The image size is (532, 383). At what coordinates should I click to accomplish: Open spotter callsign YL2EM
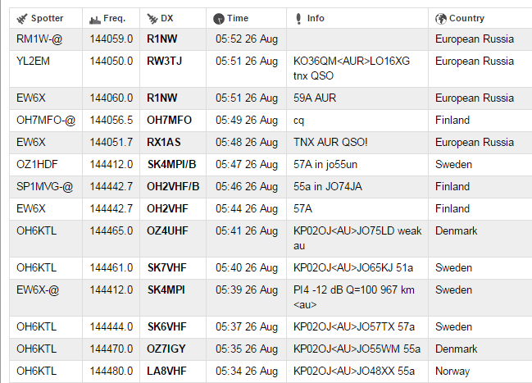(33, 61)
